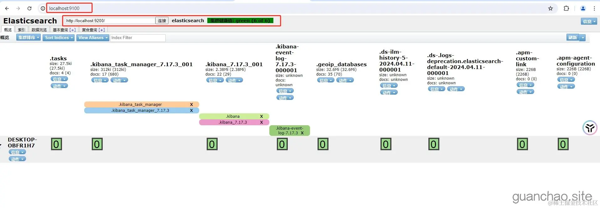The width and height of the screenshot is (600, 208).
Task: Open the dropdown arrow beside 刷新
Action: click(x=582, y=37)
